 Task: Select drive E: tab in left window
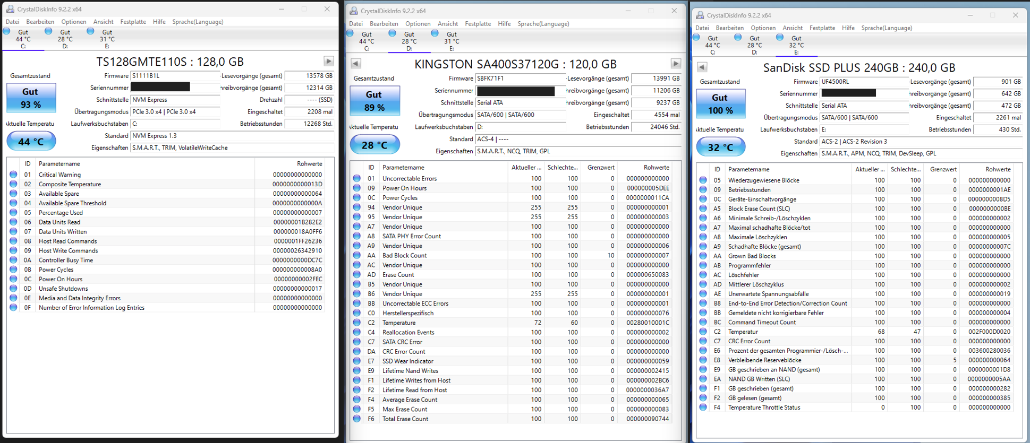(107, 39)
